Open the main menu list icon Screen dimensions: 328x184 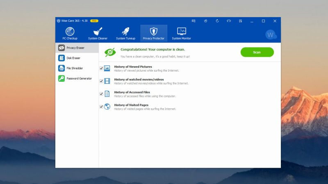(241, 21)
